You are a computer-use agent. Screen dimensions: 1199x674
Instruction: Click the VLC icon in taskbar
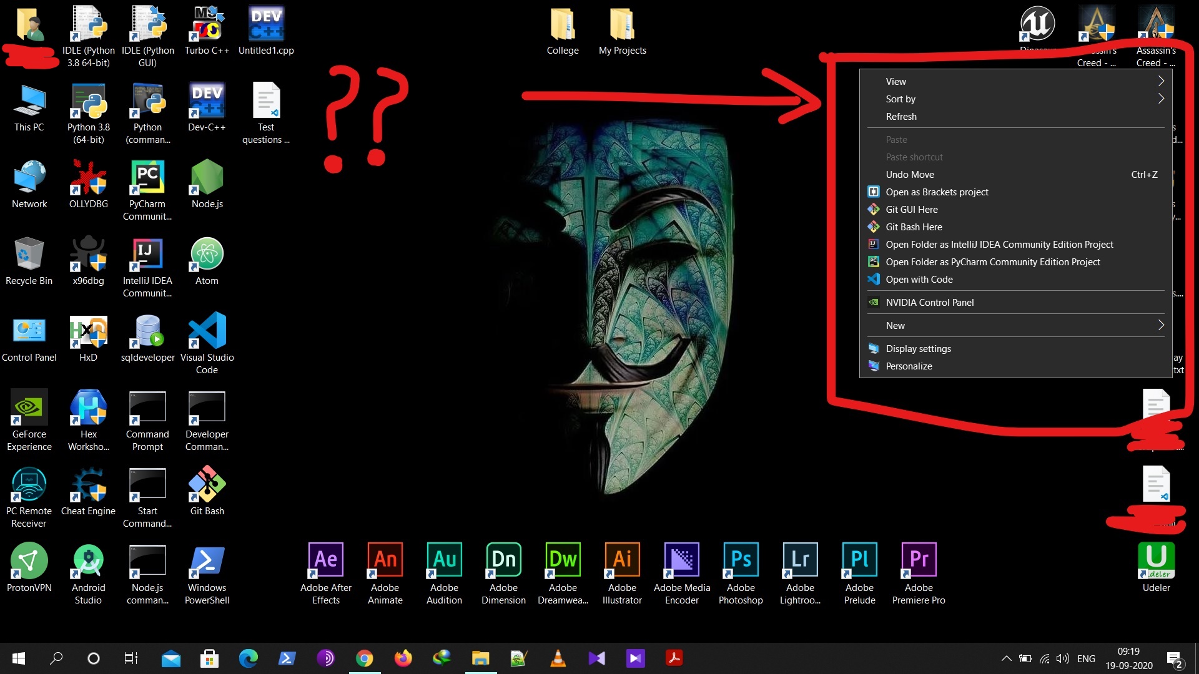point(558,658)
